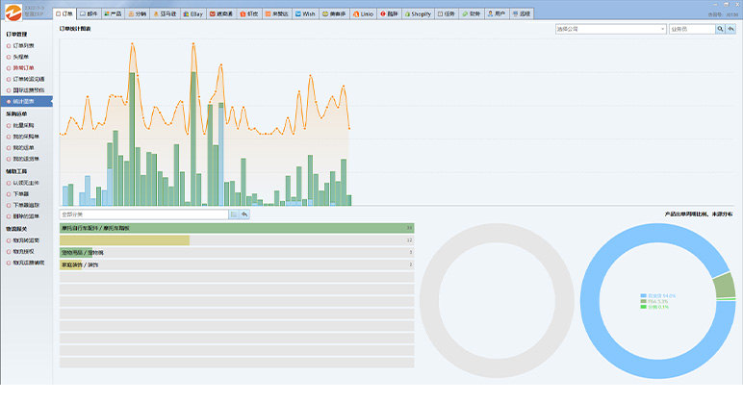Open the eBay platform tab
The height and width of the screenshot is (402, 743).
tap(192, 15)
